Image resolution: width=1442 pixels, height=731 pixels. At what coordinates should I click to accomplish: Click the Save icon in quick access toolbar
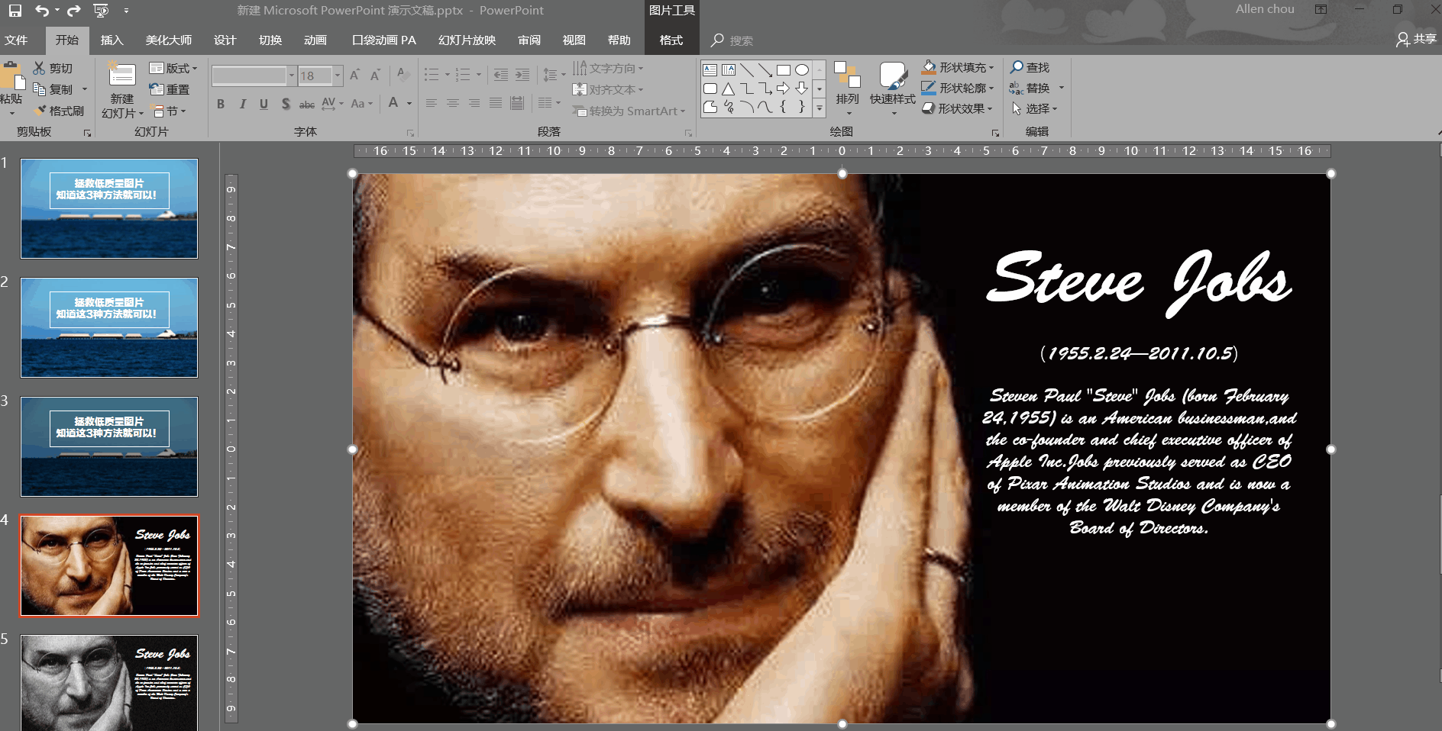(15, 11)
